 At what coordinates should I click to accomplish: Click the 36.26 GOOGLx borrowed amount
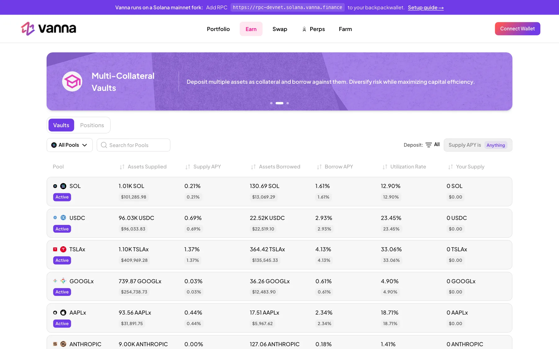click(x=270, y=281)
